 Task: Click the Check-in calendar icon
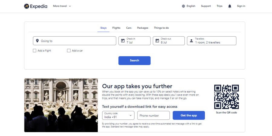[x=123, y=41]
